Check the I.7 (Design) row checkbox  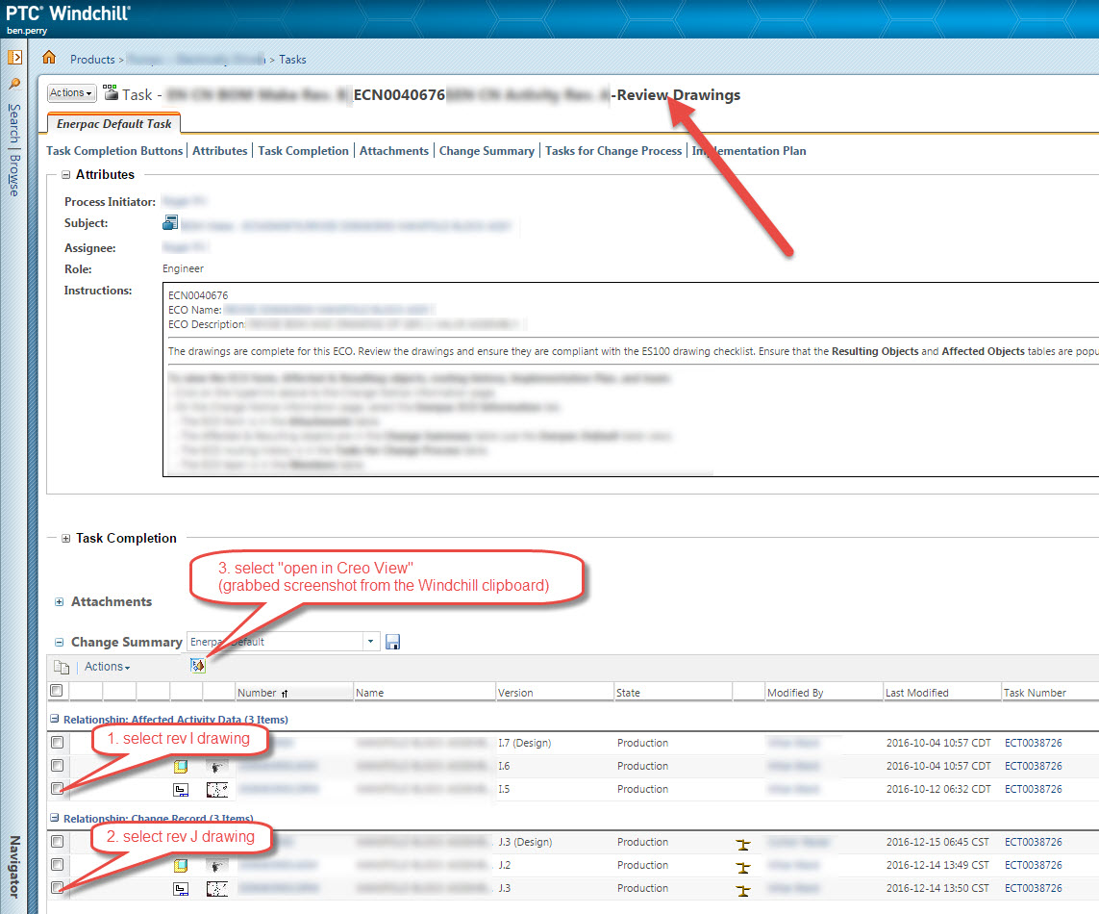point(58,742)
